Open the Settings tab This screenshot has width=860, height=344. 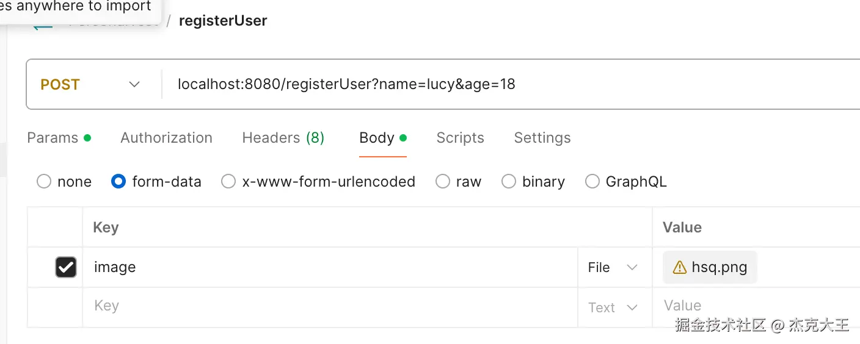(542, 138)
